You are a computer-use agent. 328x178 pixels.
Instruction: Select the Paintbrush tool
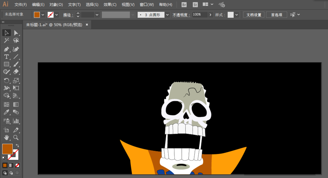tap(16, 64)
